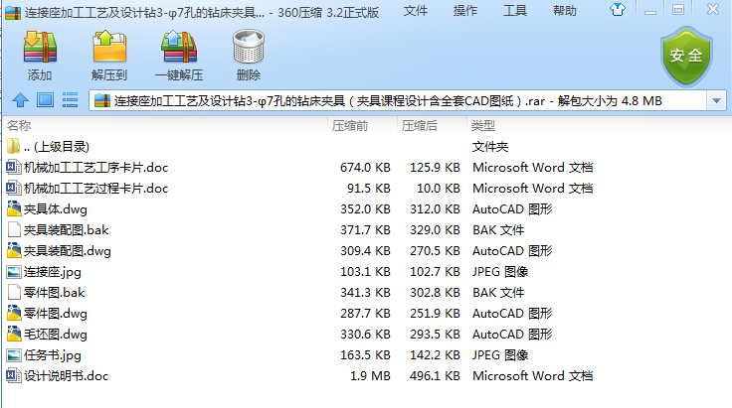Viewport: 732px width, 408px height.
Task: Click the 91.5 KB size value
Action: coord(369,189)
